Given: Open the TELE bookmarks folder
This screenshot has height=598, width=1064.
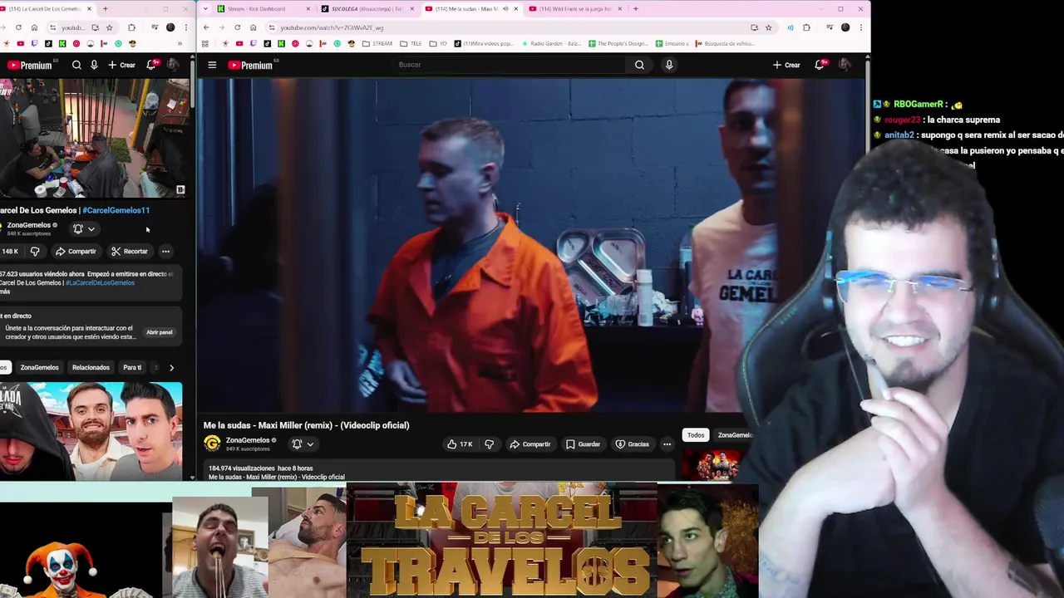Looking at the screenshot, I should tap(411, 43).
